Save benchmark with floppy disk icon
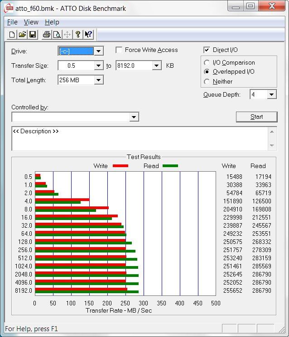 click(33, 34)
